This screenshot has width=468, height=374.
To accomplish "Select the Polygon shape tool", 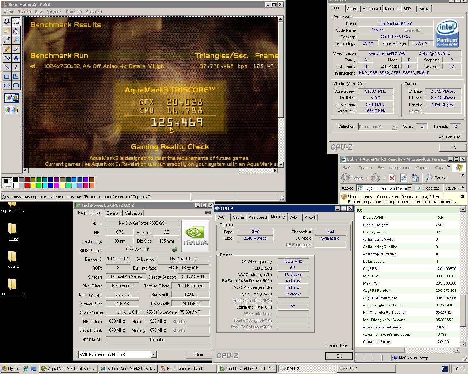I will pyautogui.click(x=16, y=76).
